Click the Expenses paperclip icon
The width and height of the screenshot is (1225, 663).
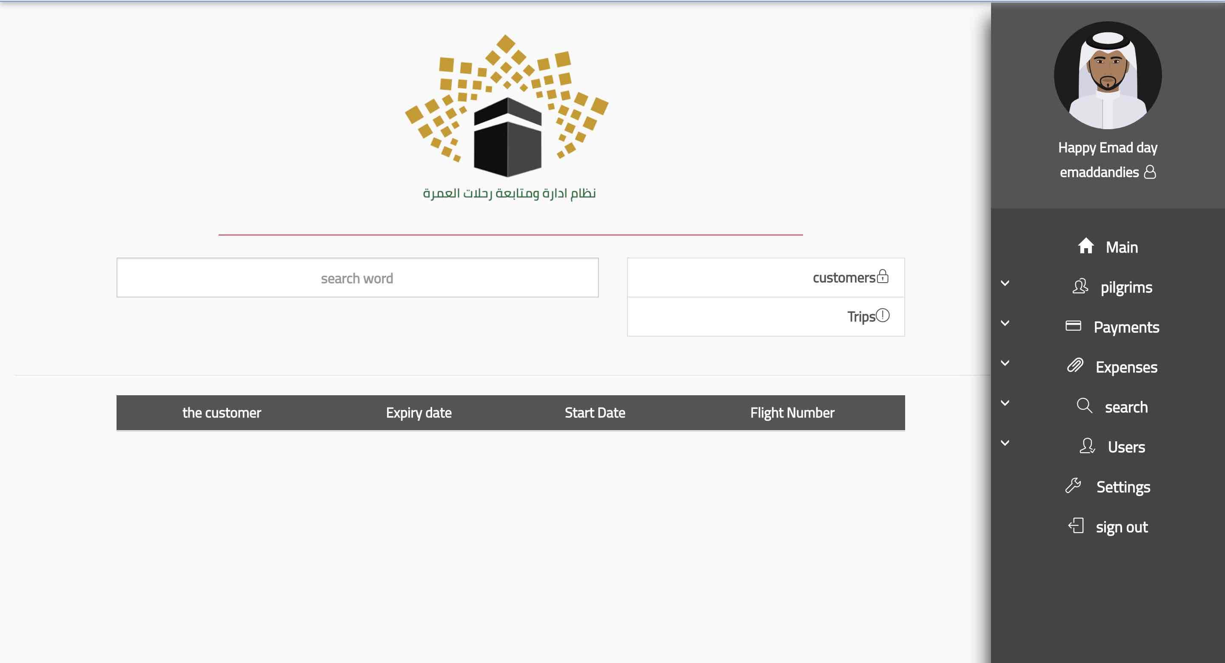tap(1075, 366)
